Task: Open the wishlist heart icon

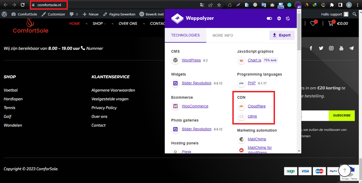Action: point(313,23)
